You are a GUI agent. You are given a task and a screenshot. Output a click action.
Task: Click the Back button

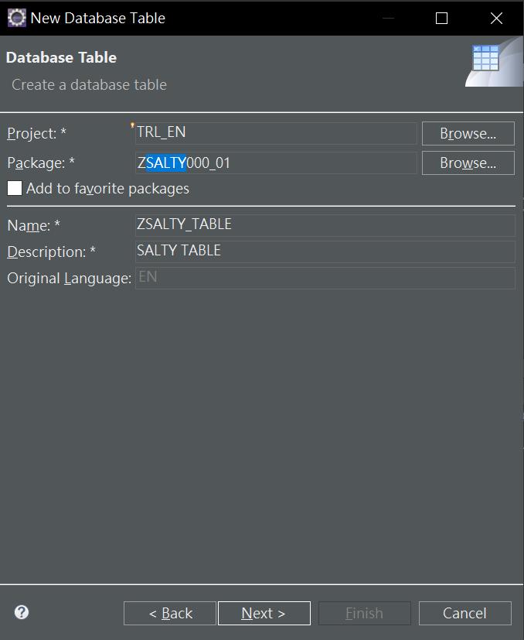coord(170,613)
